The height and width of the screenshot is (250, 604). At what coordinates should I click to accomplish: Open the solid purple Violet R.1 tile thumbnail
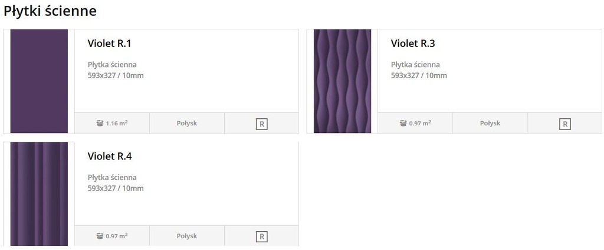pyautogui.click(x=39, y=81)
